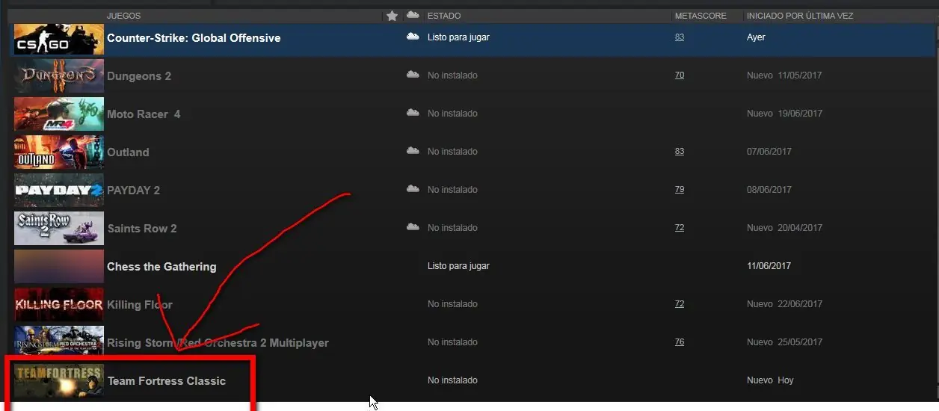Open the Saints Row 2 metascore 72 link

[x=679, y=228]
